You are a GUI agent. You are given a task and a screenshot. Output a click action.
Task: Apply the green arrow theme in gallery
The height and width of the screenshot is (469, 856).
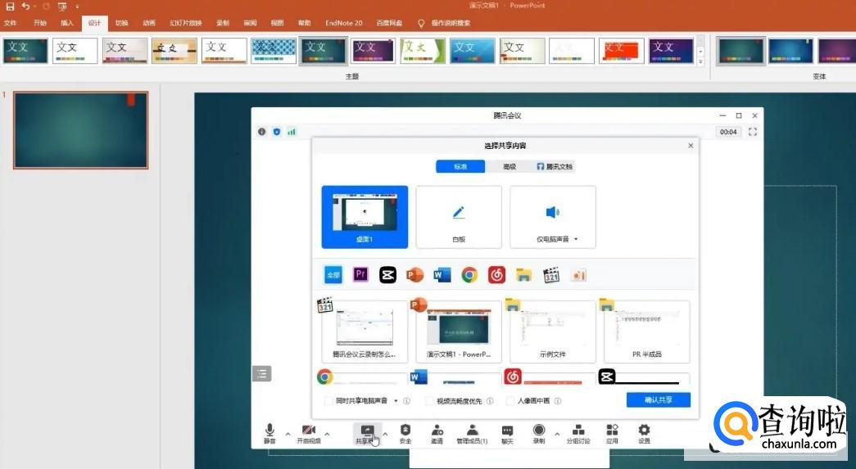click(423, 51)
